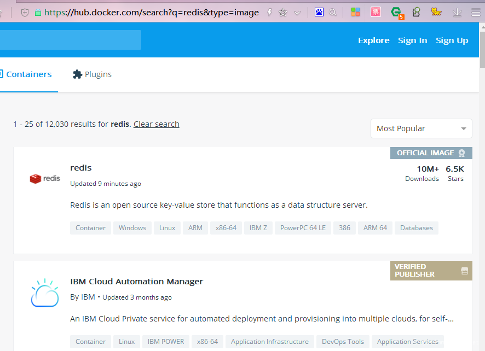Click the shield security icon in address bar
This screenshot has width=485, height=351.
pos(25,13)
